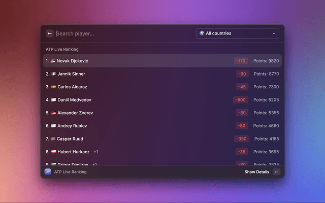Expand the country filter chevron arrow
This screenshot has height=203, width=325.
pyautogui.click(x=274, y=33)
